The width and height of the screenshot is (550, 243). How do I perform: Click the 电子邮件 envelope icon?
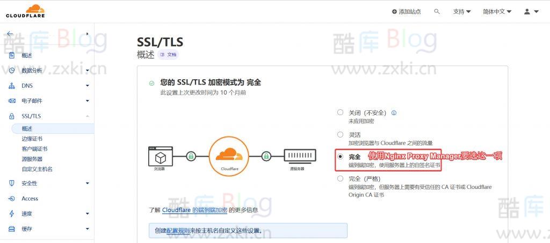tap(12, 101)
